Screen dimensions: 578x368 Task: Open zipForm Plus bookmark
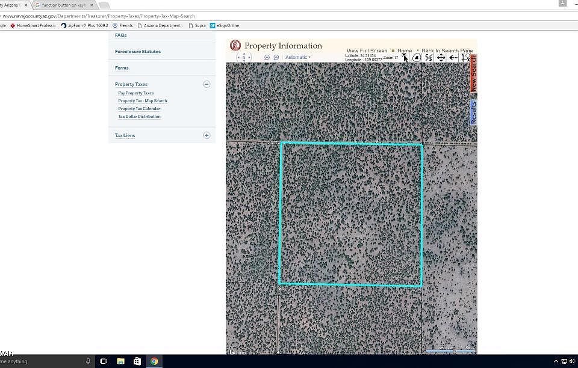pos(84,25)
